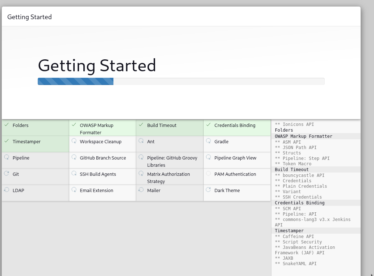Select the Dark Theme label
The width and height of the screenshot is (374, 276).
[x=227, y=190]
